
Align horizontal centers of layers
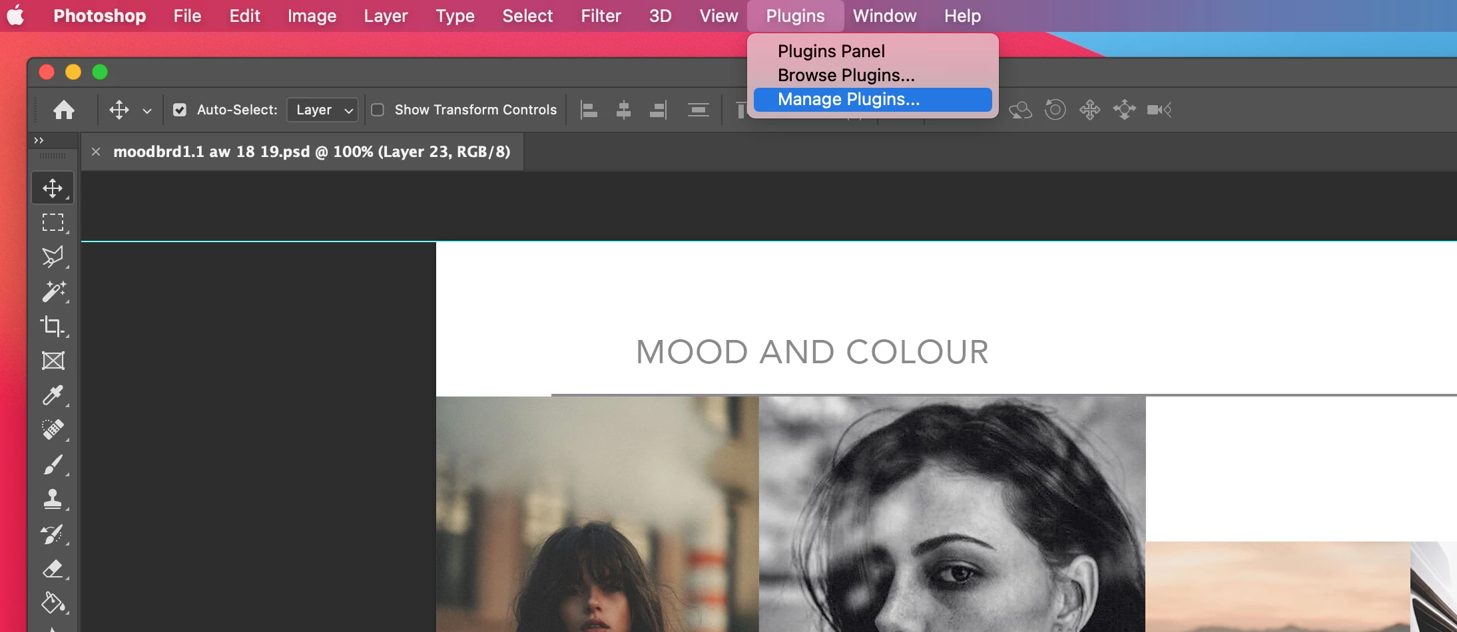point(623,110)
